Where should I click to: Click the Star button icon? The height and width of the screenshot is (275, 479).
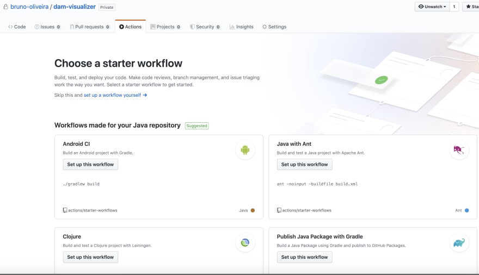468,7
